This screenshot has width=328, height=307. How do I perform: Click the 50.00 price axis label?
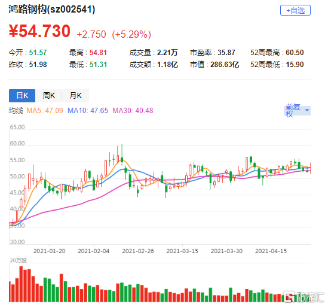click(x=17, y=177)
